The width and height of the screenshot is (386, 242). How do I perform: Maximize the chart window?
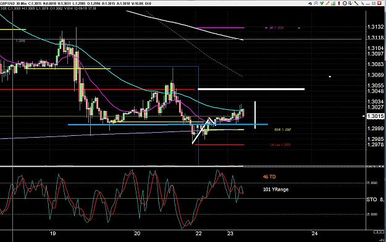(374, 4)
